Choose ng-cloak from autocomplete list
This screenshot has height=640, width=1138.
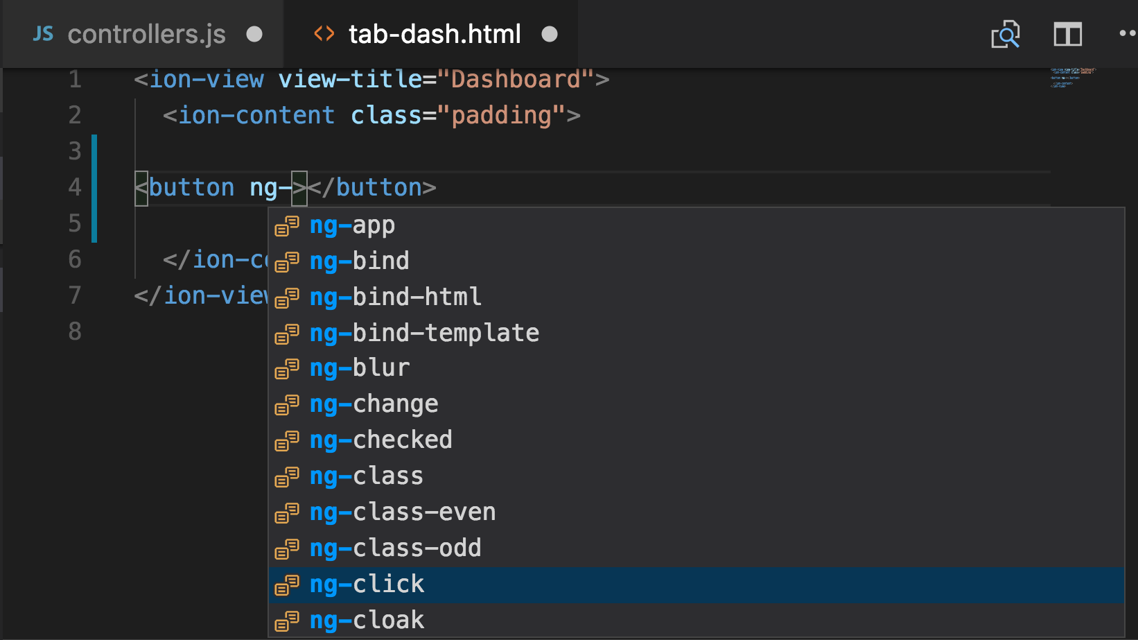click(x=696, y=621)
